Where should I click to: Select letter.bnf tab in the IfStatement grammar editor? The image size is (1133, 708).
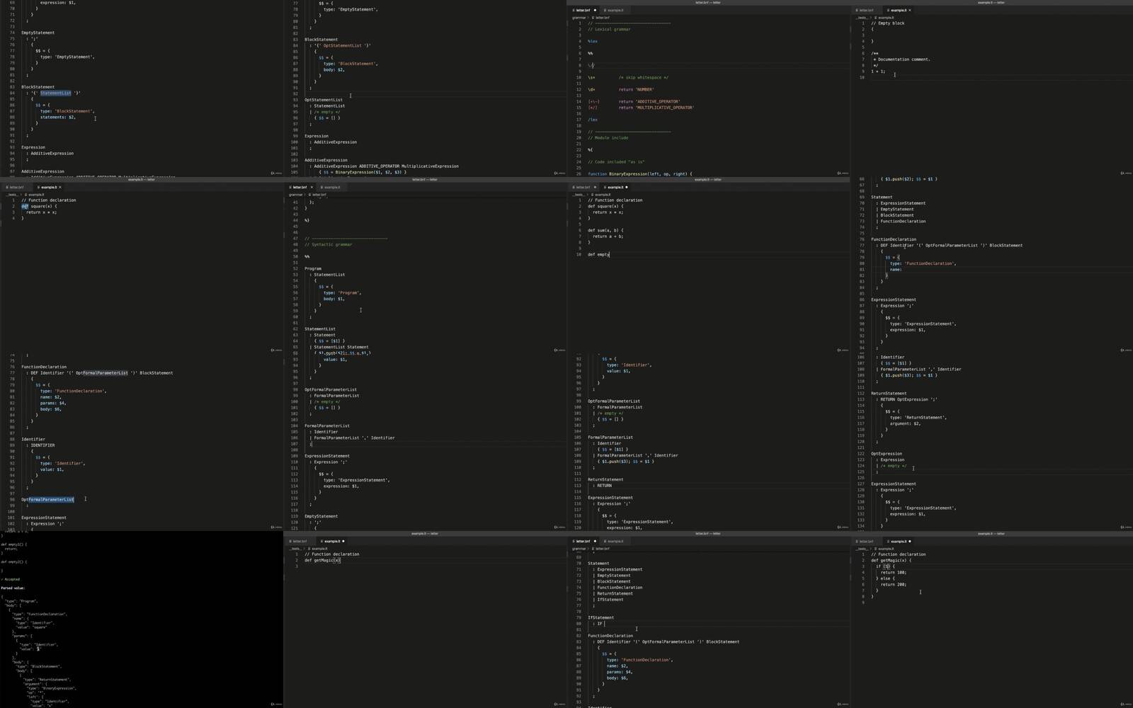coord(582,542)
